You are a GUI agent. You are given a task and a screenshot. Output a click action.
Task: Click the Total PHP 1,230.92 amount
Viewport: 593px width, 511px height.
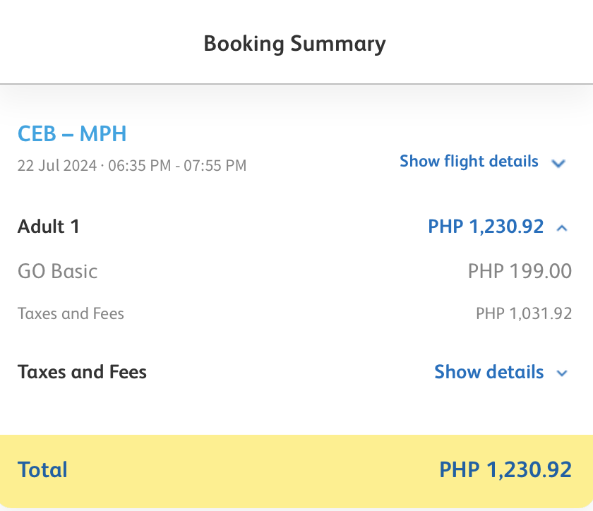coord(505,470)
